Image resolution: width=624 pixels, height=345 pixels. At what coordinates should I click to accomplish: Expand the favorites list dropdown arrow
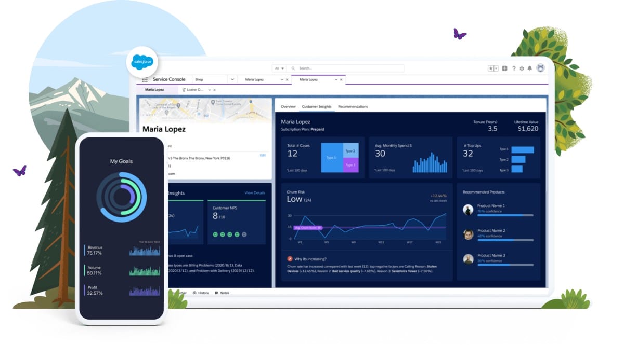[496, 68]
